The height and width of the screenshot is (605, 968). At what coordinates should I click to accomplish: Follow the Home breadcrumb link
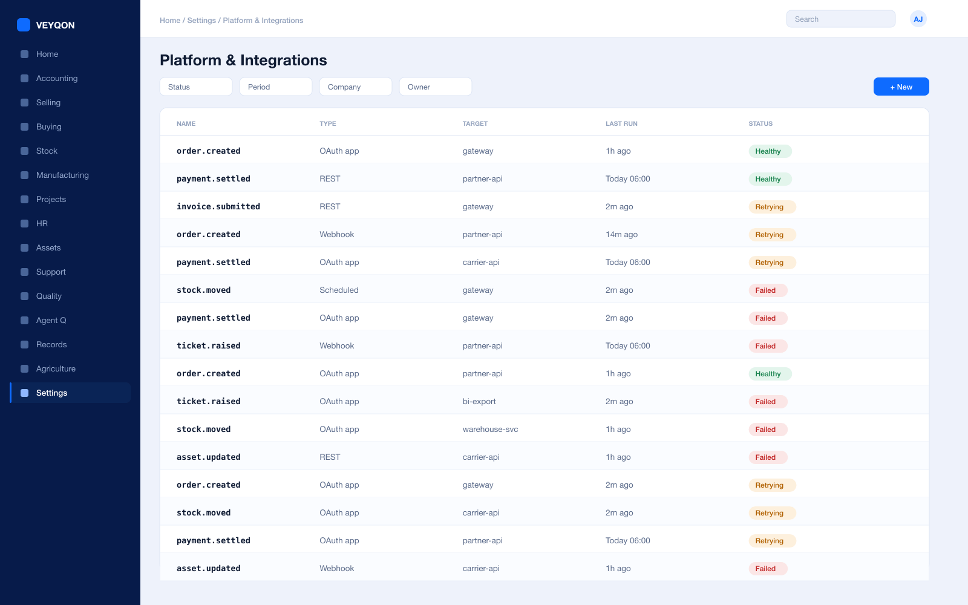point(170,20)
